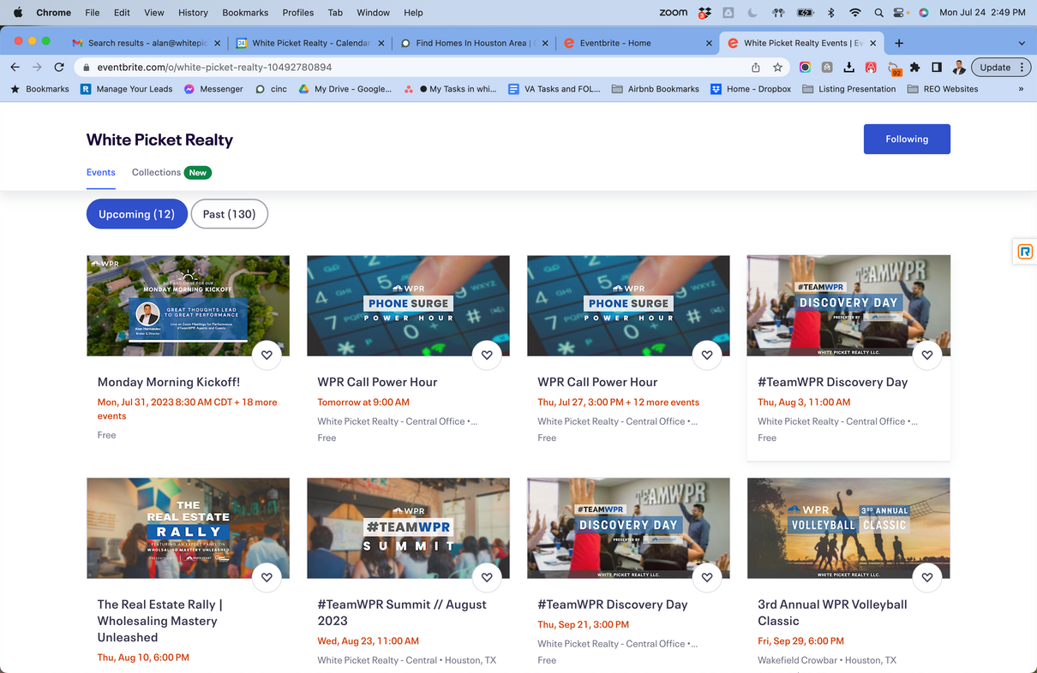
Task: Open the cinc bookmark
Action: [271, 89]
